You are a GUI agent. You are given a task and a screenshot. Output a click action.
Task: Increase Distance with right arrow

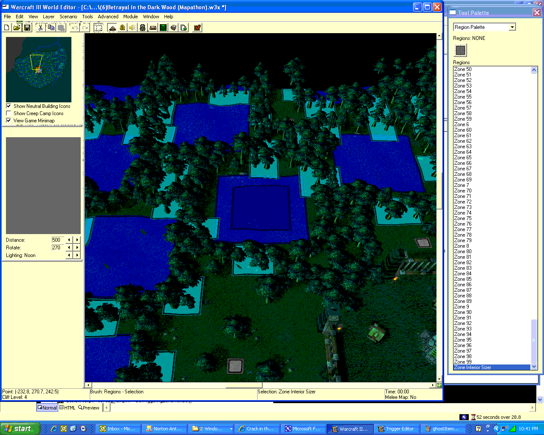coord(77,240)
